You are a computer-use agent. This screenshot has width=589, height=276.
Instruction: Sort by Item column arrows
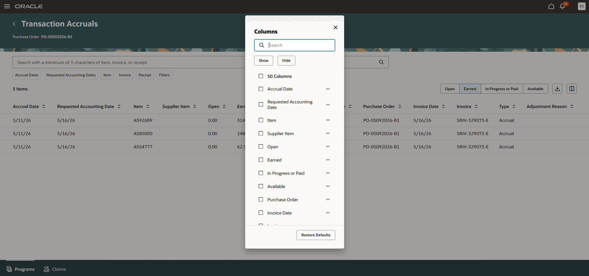click(x=148, y=106)
